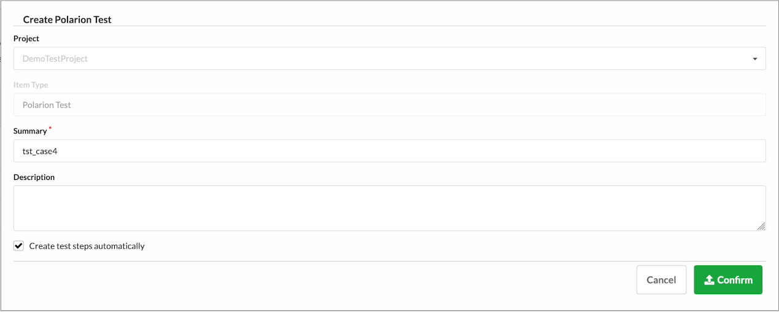This screenshot has width=779, height=312.
Task: Click the "Create test steps automatically" label text
Action: tap(87, 246)
